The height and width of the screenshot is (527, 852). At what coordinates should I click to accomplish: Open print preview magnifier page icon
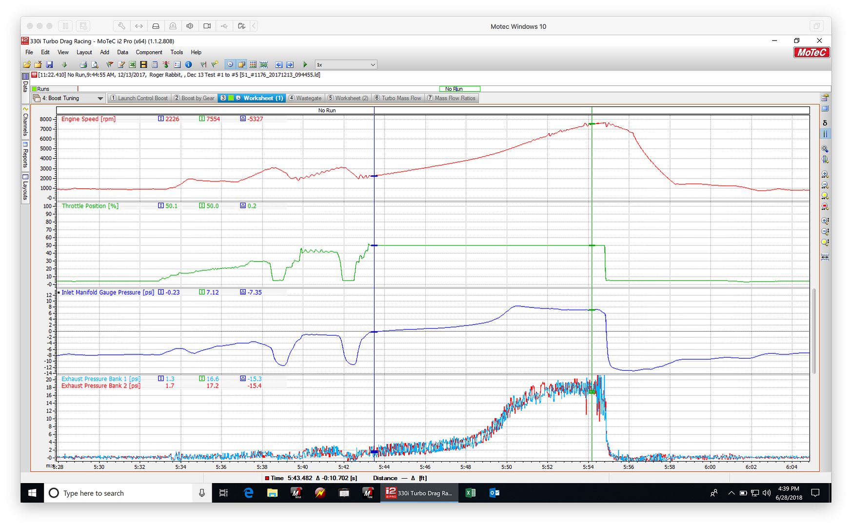coord(95,64)
